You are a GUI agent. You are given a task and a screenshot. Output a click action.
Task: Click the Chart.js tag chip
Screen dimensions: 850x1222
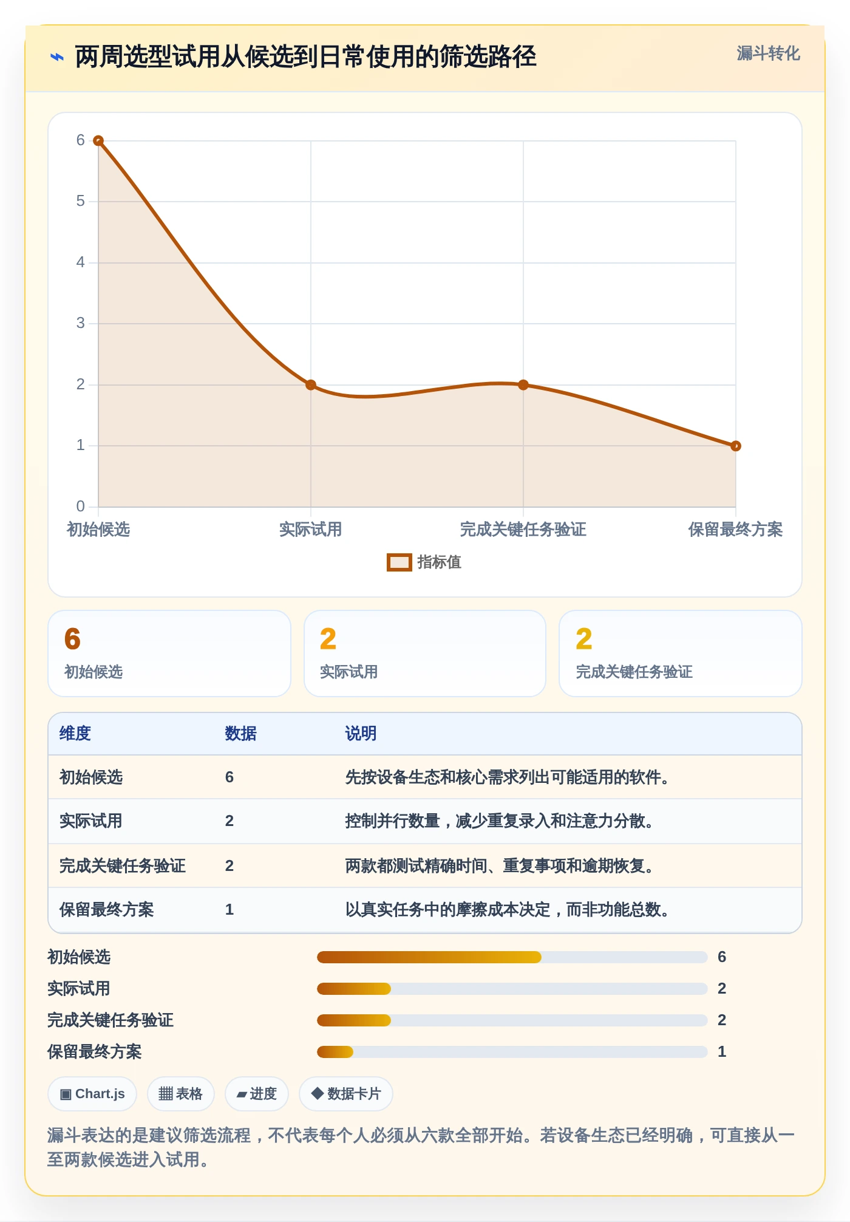92,1094
